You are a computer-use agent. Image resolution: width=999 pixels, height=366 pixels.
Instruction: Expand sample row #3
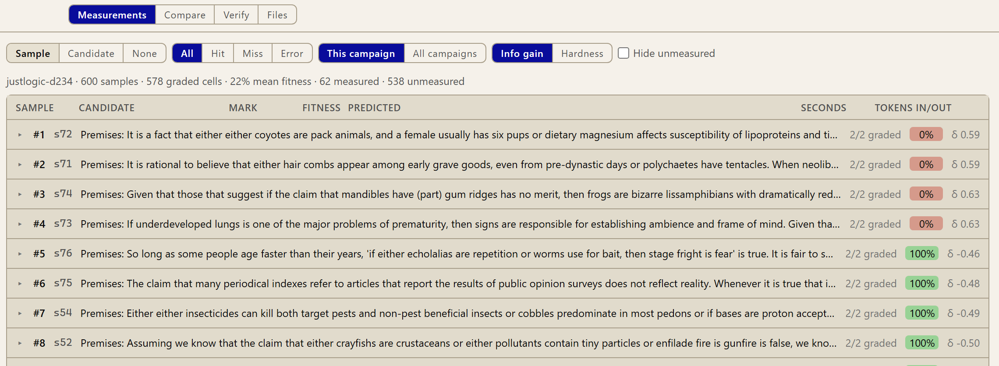click(x=20, y=194)
